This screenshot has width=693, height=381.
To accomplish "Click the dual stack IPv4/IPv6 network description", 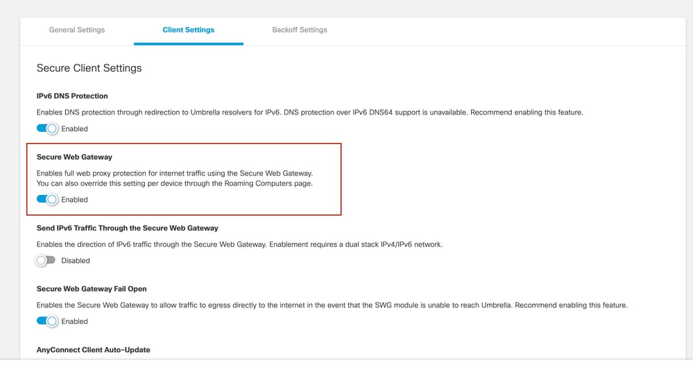I will click(x=239, y=244).
